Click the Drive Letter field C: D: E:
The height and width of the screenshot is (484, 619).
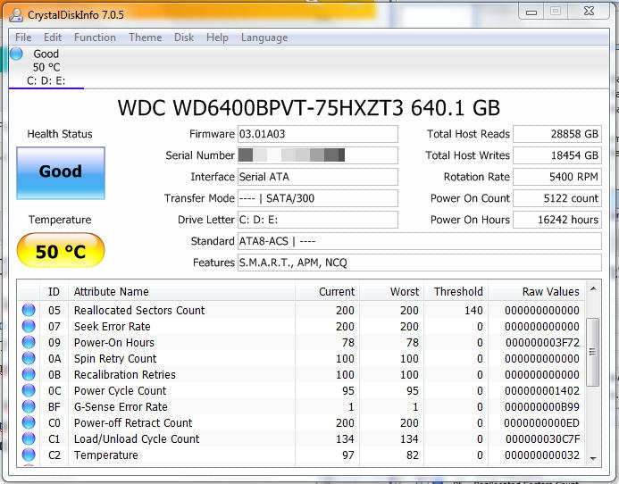tap(318, 220)
